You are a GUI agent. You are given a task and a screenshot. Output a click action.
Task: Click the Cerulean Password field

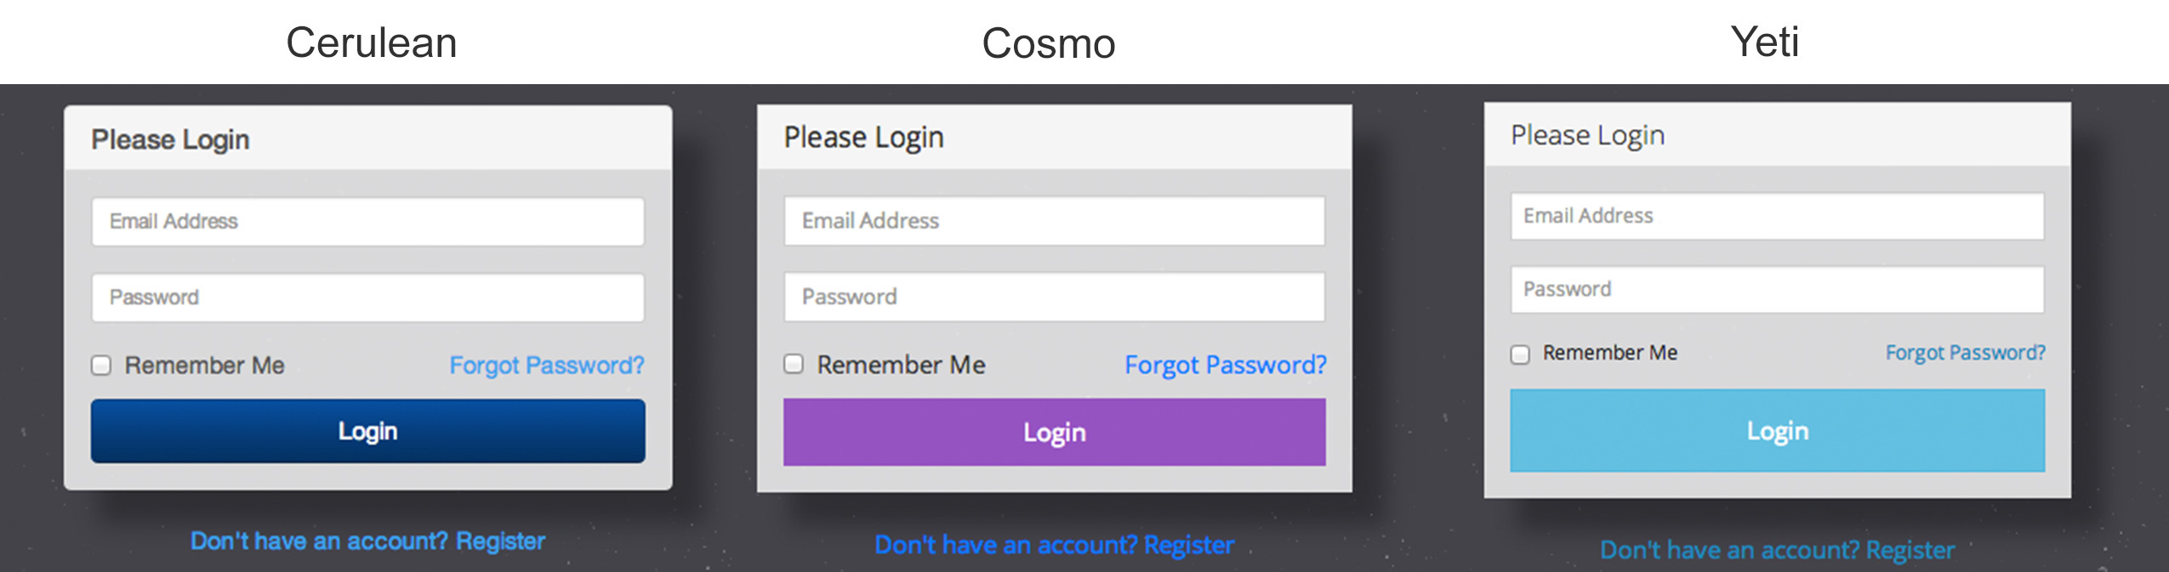coord(367,297)
